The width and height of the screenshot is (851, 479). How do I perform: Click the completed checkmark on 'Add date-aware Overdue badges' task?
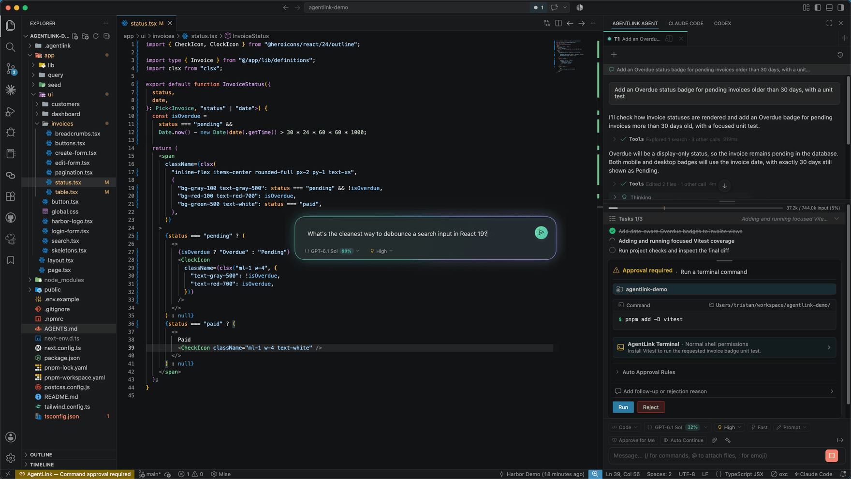tap(613, 231)
